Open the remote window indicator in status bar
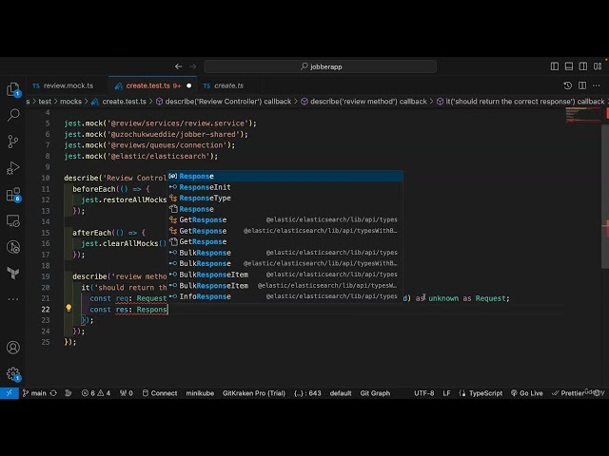 [9, 393]
